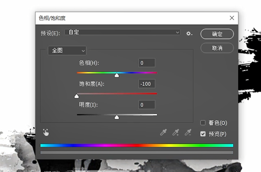Click the rainbow color spectrum bar
Image resolution: width=261 pixels, height=172 pixels.
click(137, 145)
